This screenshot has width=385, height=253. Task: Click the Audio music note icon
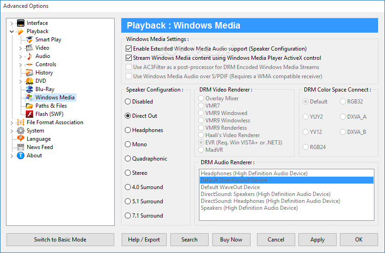pyautogui.click(x=29, y=56)
